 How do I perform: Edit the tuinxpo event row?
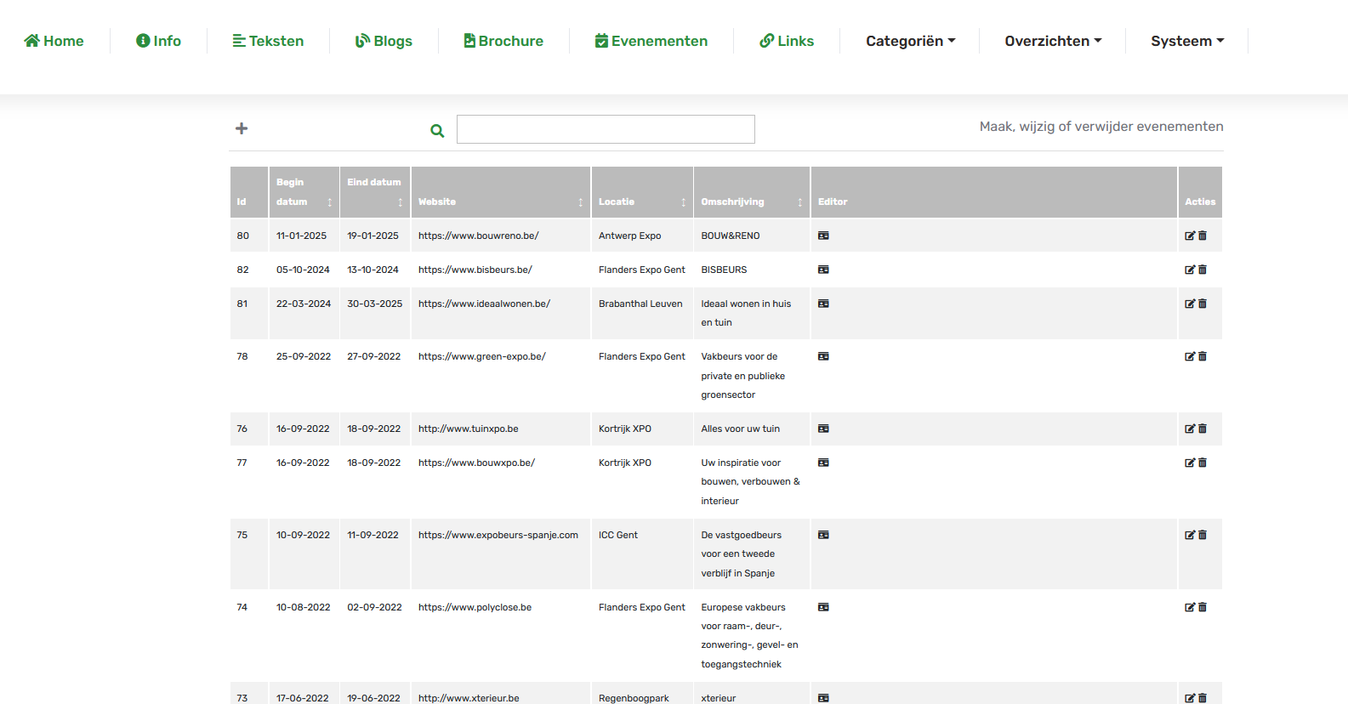(x=1190, y=429)
